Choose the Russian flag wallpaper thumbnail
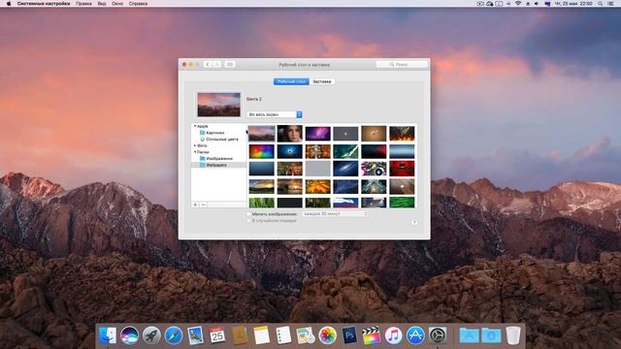Screen dimensions: 621x349 pos(345,203)
